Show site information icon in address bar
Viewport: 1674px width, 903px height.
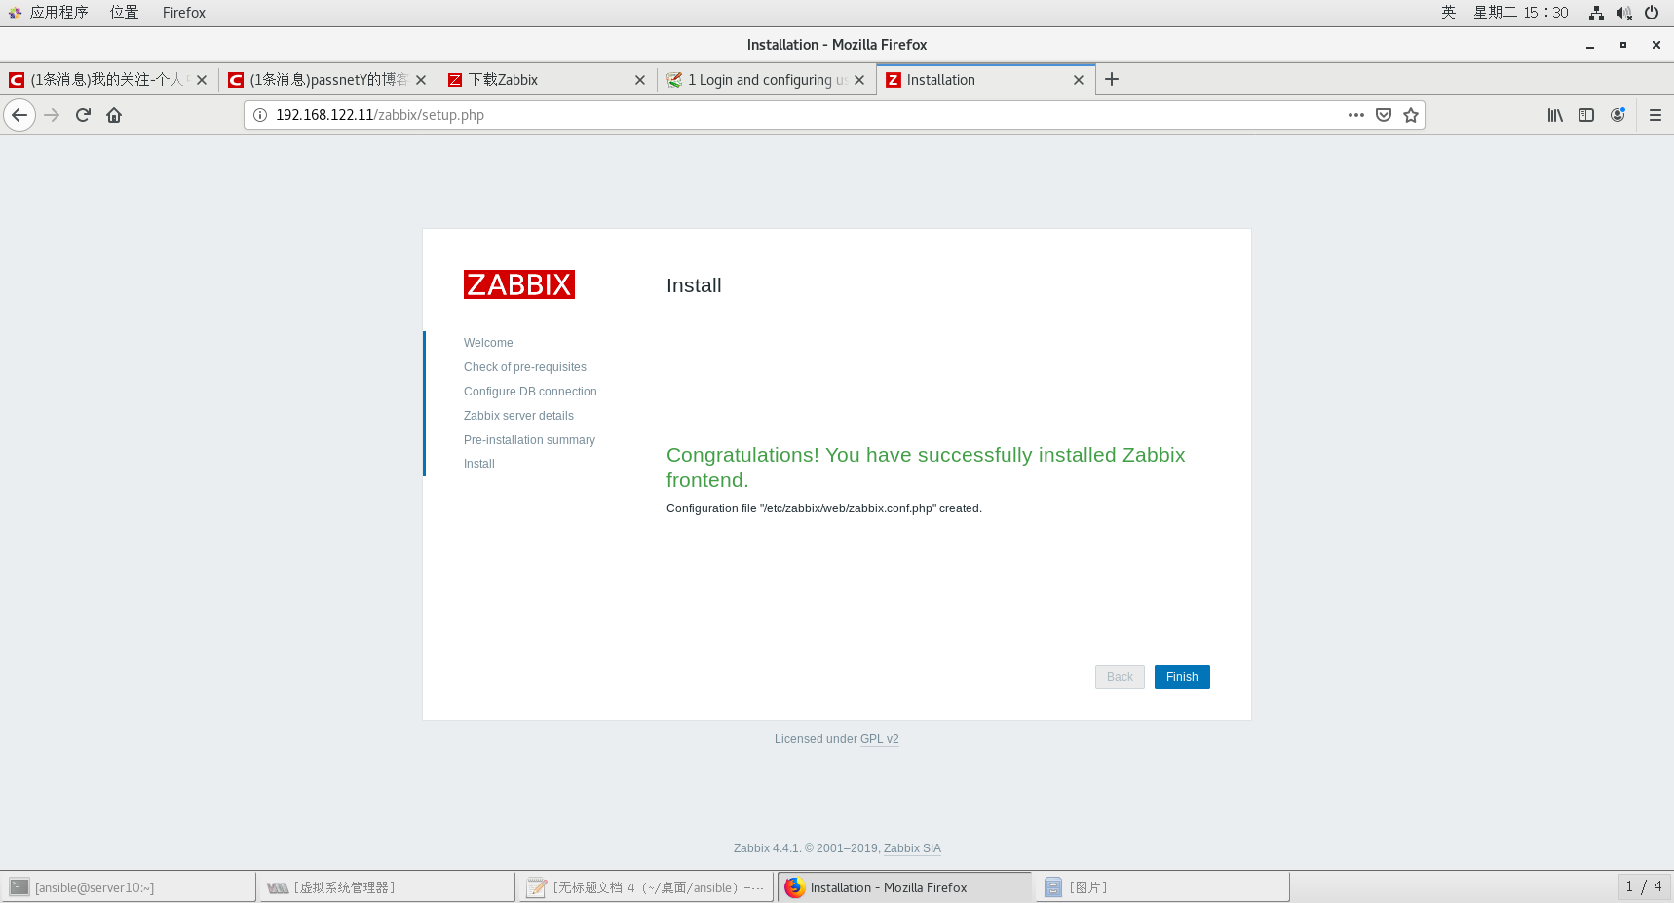(x=260, y=115)
